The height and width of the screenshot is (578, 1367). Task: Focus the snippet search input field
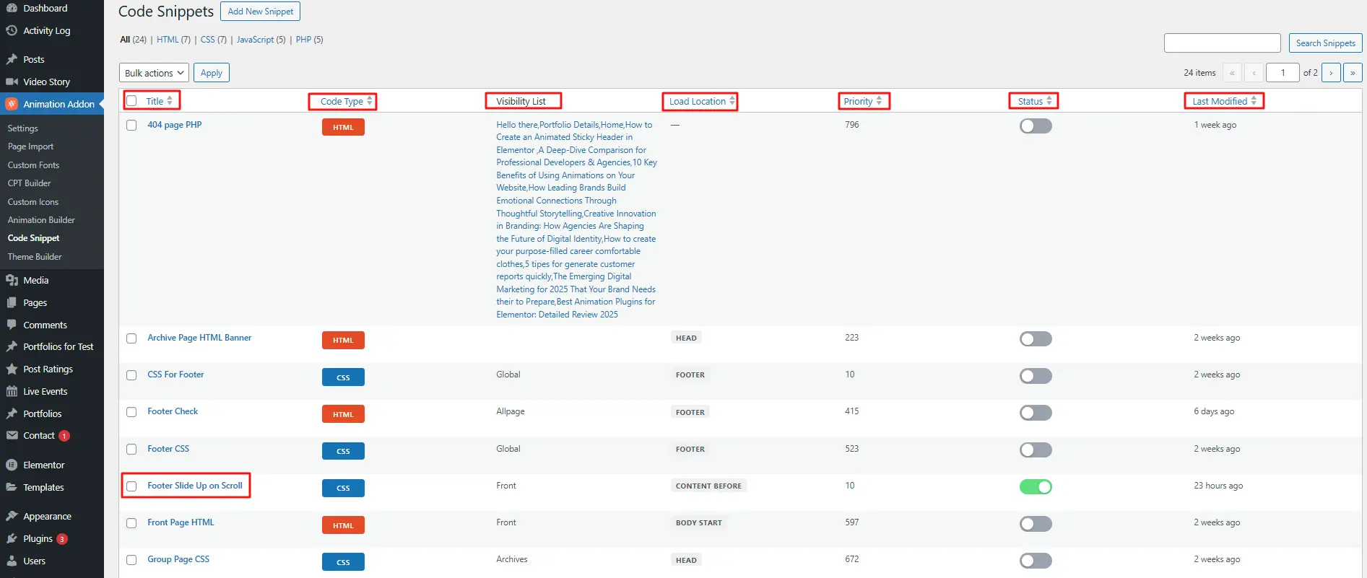1222,43
